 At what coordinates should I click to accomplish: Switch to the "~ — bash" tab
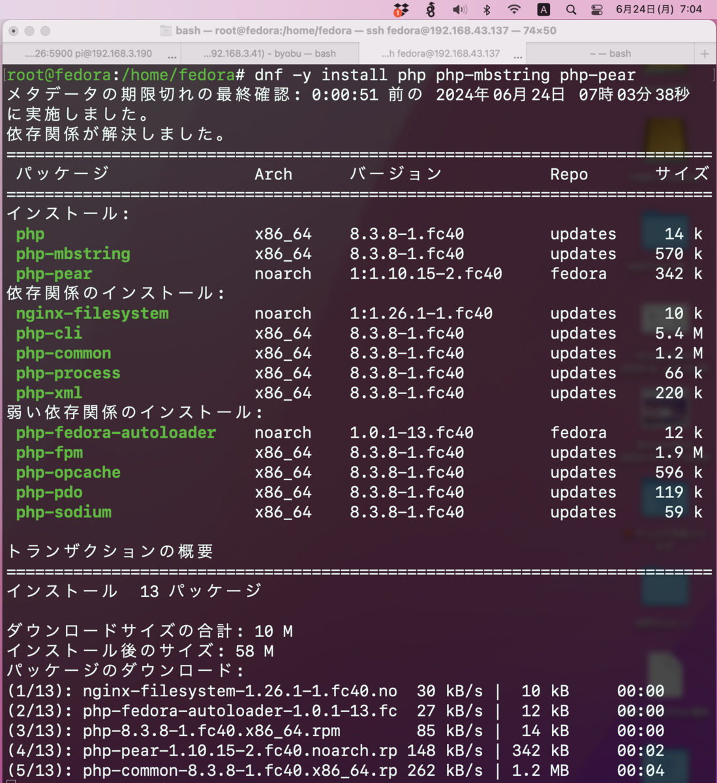pos(612,53)
